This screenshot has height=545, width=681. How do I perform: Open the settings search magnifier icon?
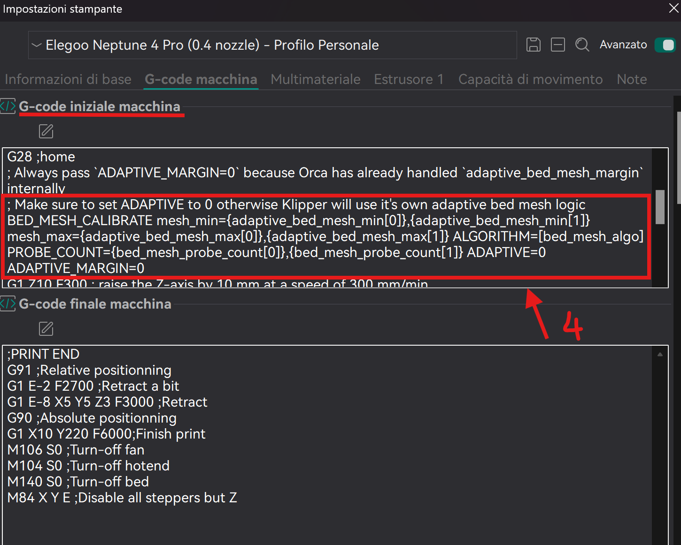pyautogui.click(x=582, y=45)
